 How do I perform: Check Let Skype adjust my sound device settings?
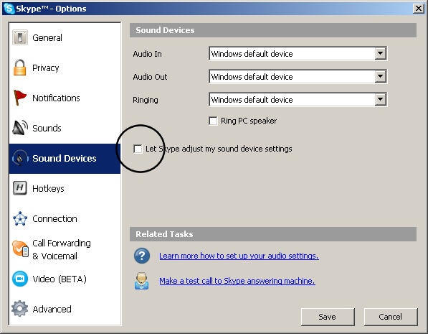(x=138, y=149)
